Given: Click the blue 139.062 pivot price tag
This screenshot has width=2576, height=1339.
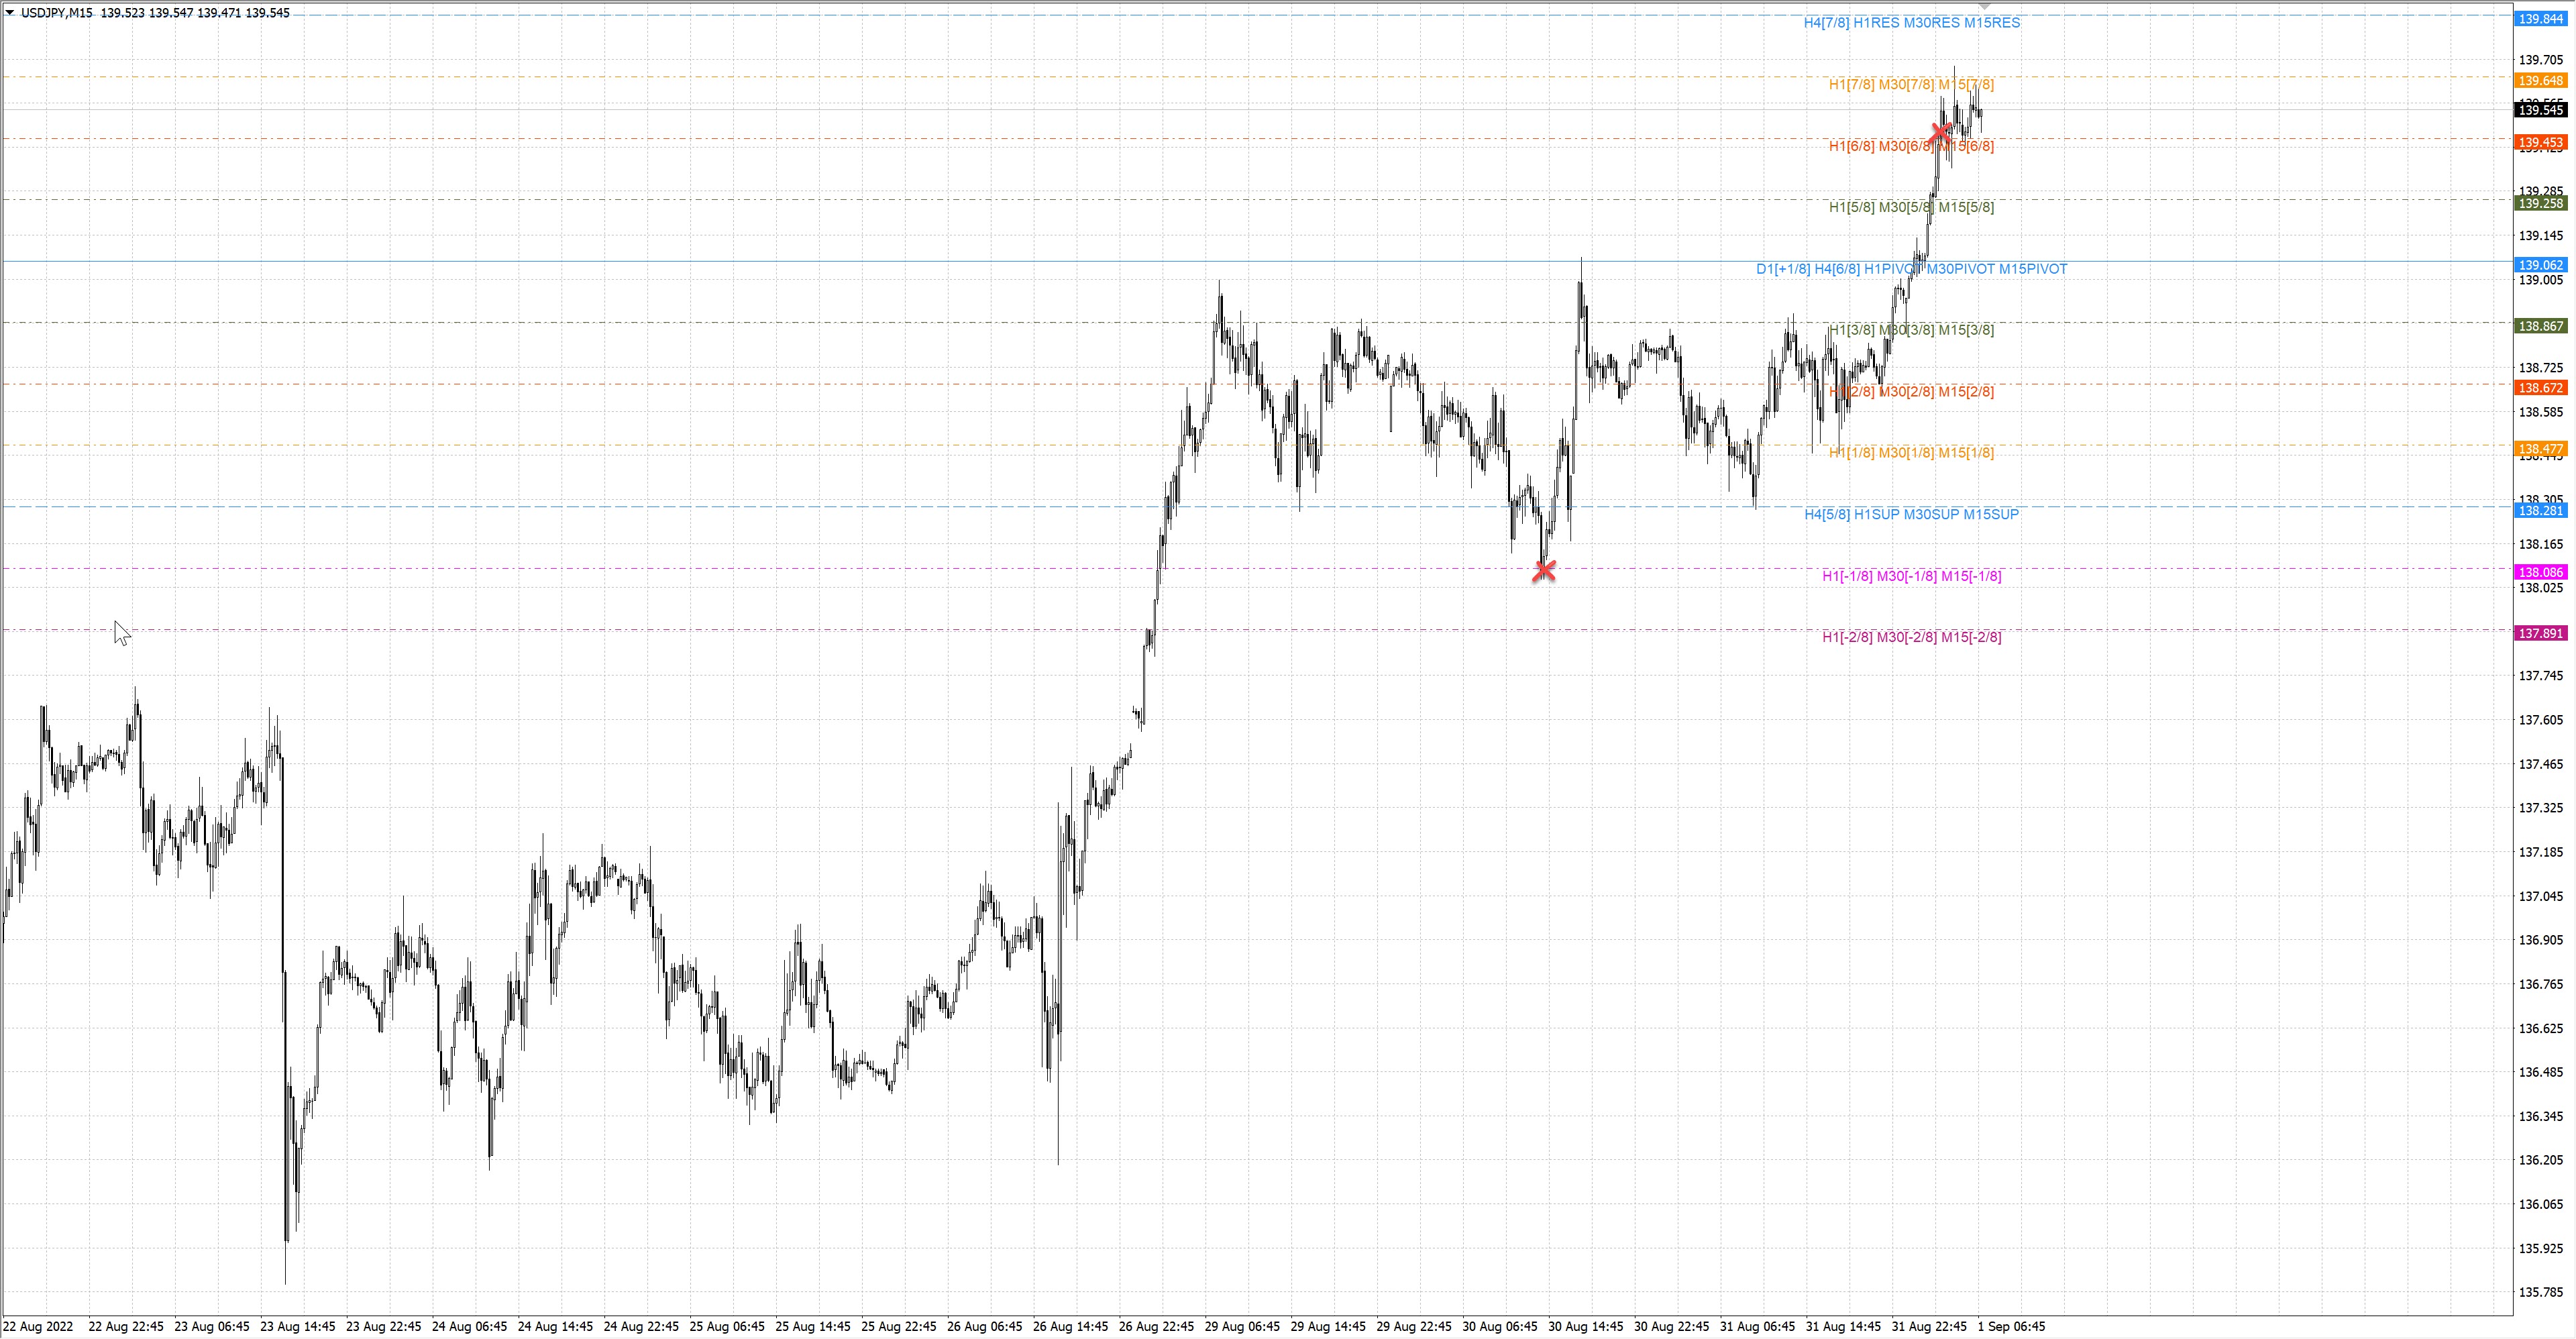Looking at the screenshot, I should click(2541, 265).
